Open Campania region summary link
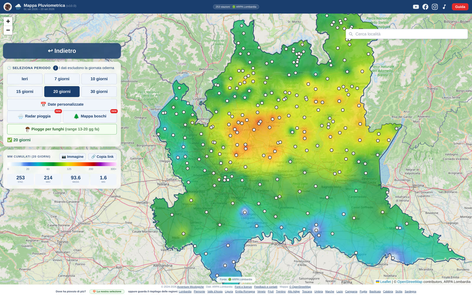Viewport: 472px width, 295px height. (x=351, y=291)
